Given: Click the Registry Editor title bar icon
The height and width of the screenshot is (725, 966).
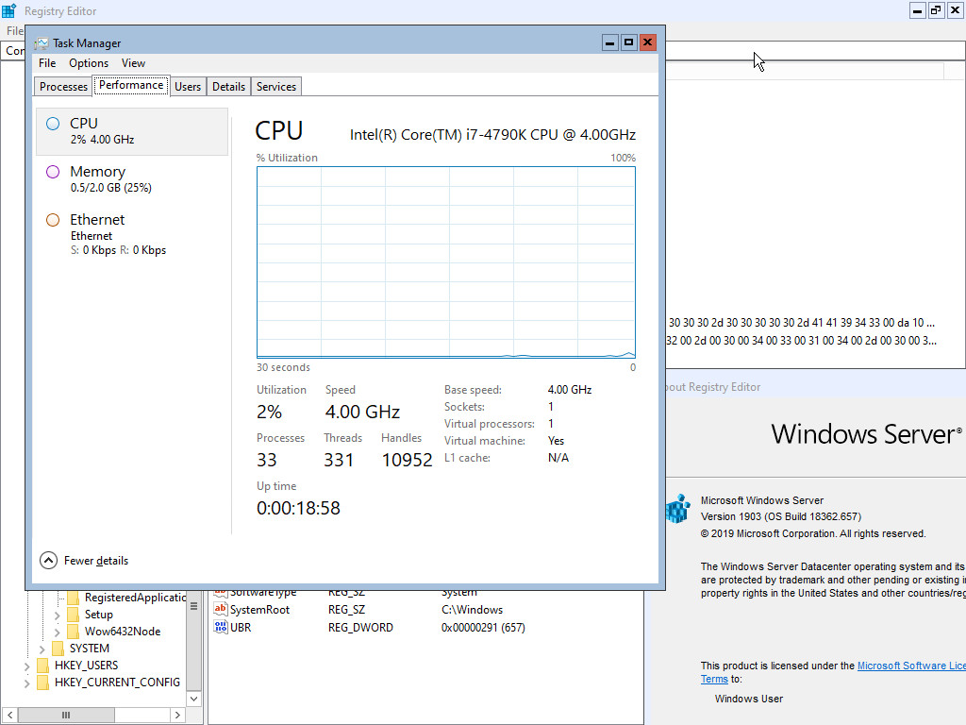Looking at the screenshot, I should click(x=8, y=10).
